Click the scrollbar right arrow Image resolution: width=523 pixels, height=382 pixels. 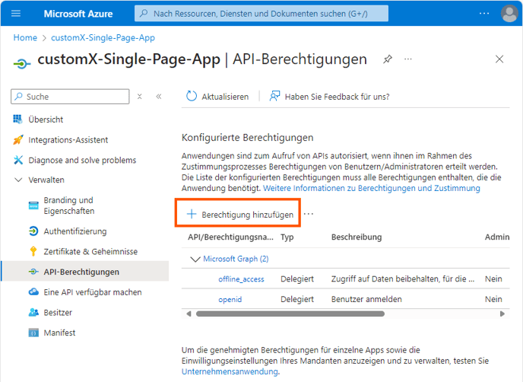(502, 314)
